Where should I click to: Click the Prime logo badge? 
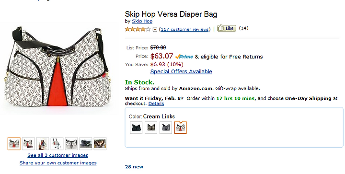[184, 57]
